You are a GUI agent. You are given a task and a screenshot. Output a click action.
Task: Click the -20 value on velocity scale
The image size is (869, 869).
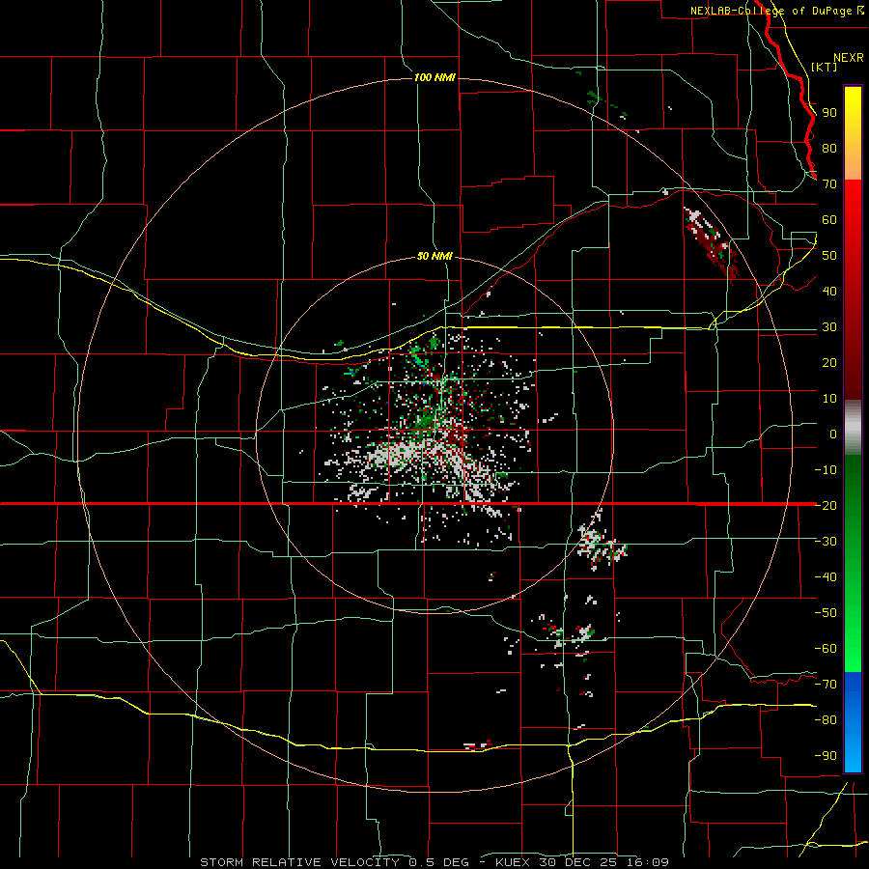click(826, 505)
